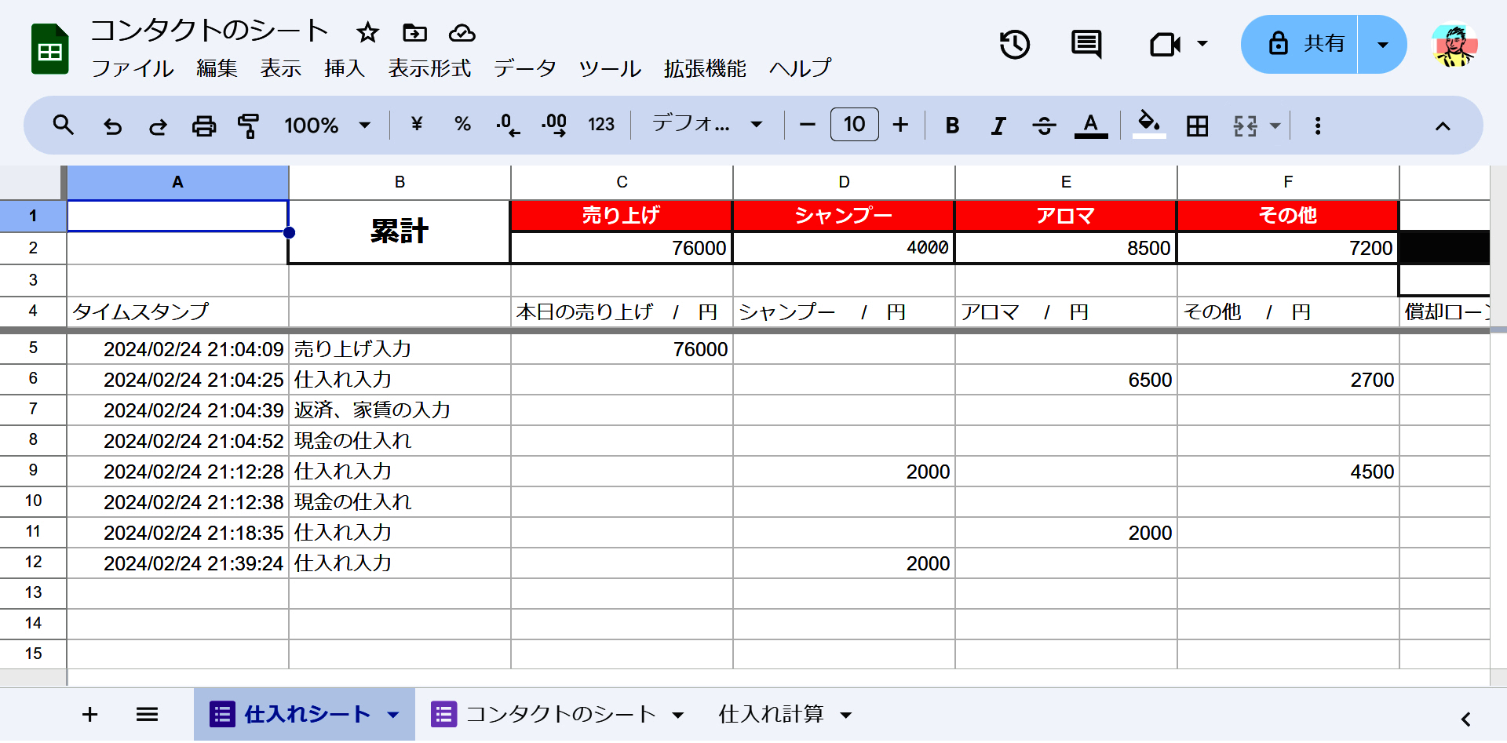The width and height of the screenshot is (1507, 743).
Task: Open the font family dropdown
Action: click(x=707, y=125)
